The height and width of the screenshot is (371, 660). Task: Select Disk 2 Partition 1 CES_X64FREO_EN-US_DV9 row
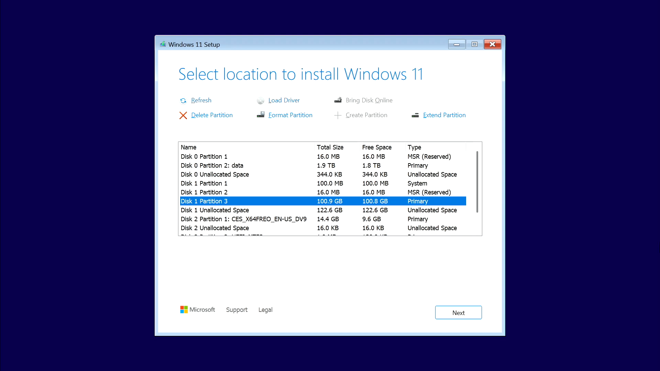323,219
